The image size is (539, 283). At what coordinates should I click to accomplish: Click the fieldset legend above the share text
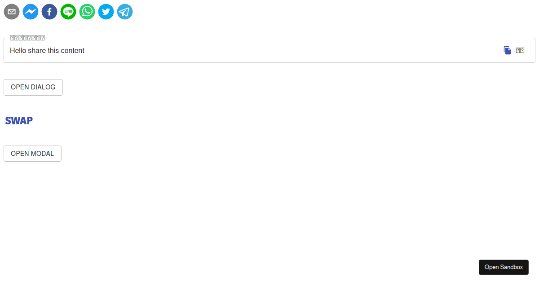tap(26, 37)
